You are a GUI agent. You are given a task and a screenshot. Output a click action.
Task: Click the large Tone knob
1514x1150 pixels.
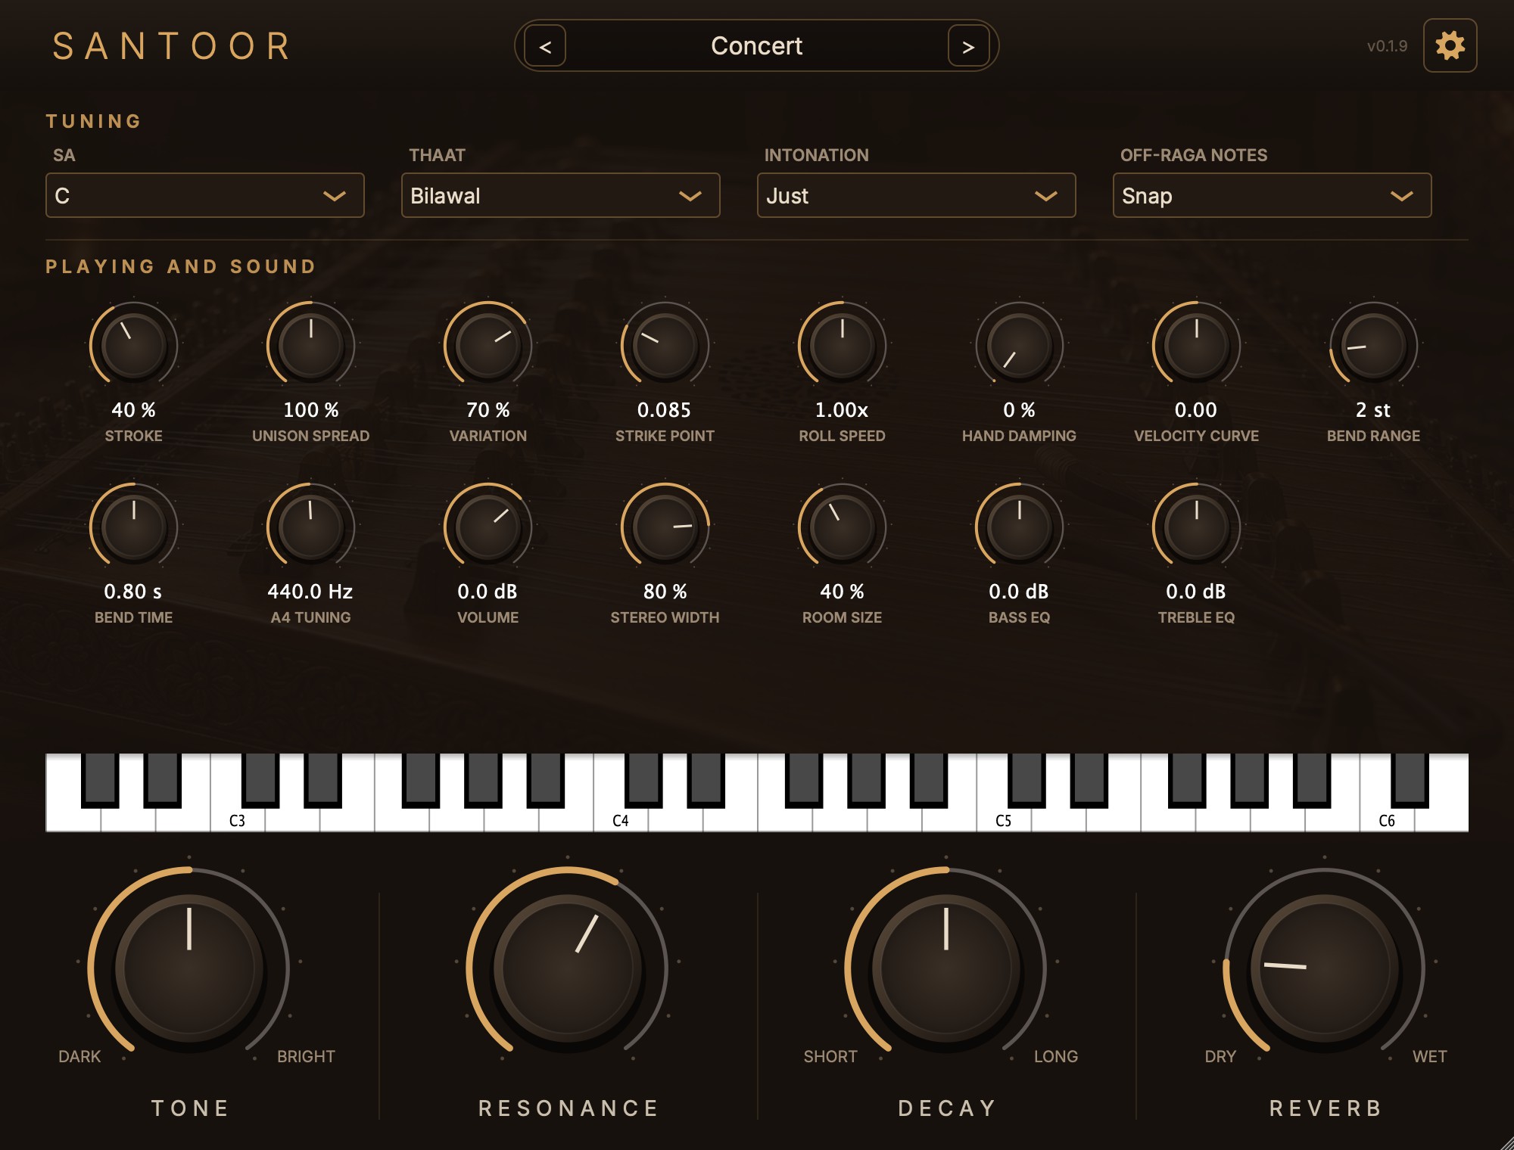tap(189, 967)
